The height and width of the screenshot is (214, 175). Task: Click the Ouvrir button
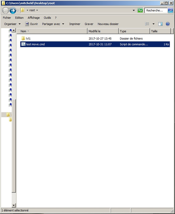point(31,24)
